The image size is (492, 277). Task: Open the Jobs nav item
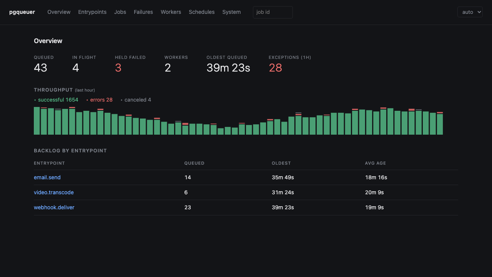click(120, 12)
